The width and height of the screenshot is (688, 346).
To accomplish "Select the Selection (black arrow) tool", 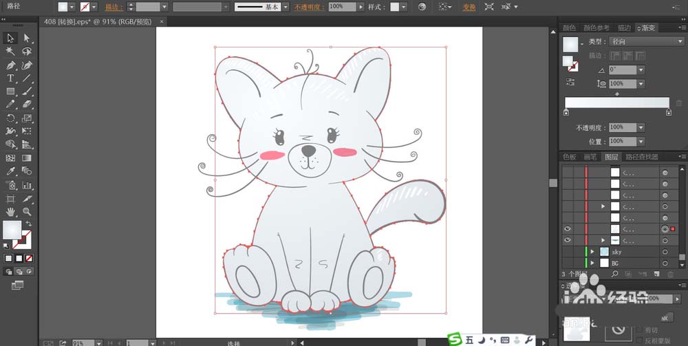I will pos(10,38).
